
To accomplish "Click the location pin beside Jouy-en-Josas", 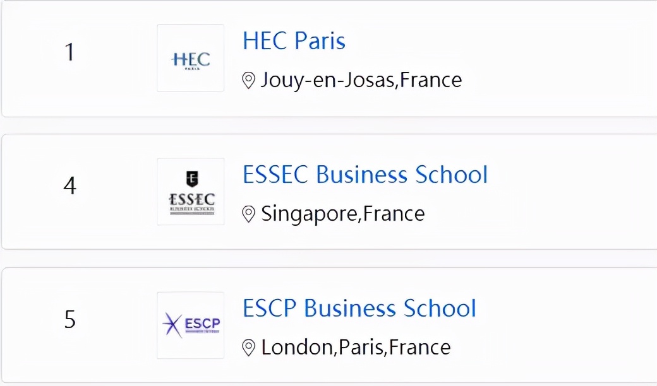I will point(249,80).
